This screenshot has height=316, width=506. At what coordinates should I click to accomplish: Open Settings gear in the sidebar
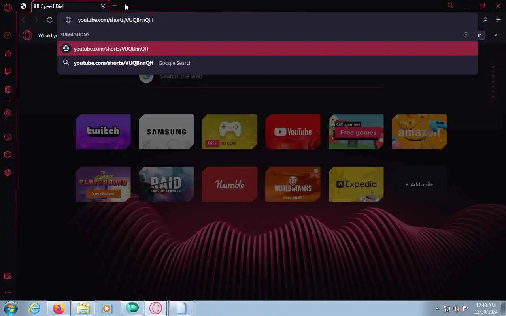[8, 173]
